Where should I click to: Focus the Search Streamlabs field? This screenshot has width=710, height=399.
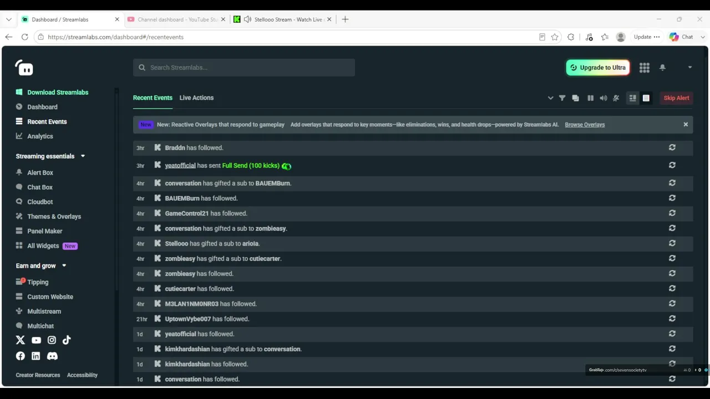coord(244,68)
